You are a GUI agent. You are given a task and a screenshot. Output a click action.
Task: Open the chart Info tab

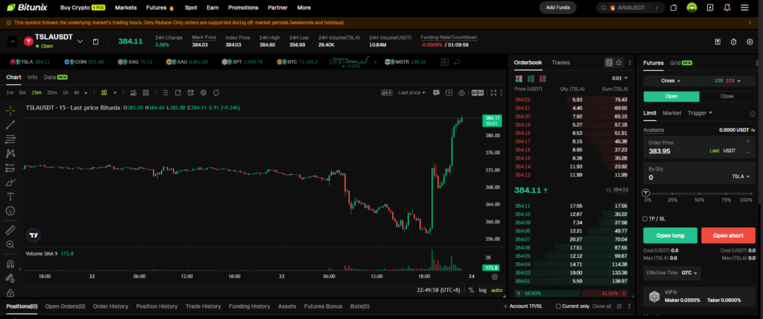(x=33, y=77)
